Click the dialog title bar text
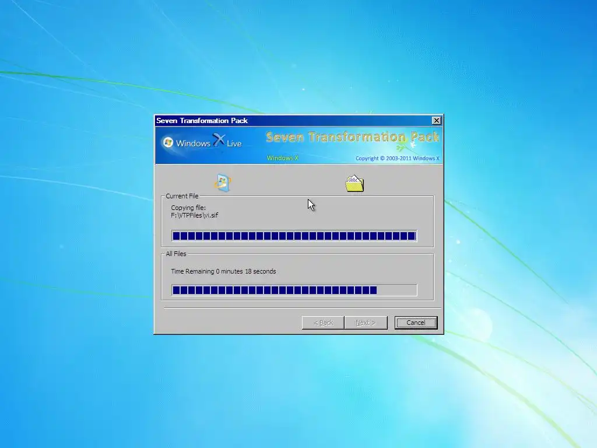The image size is (597, 448). point(202,121)
